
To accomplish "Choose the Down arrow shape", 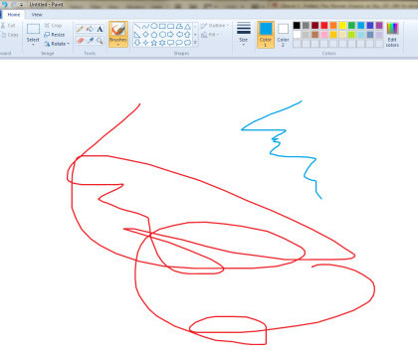I will [137, 43].
